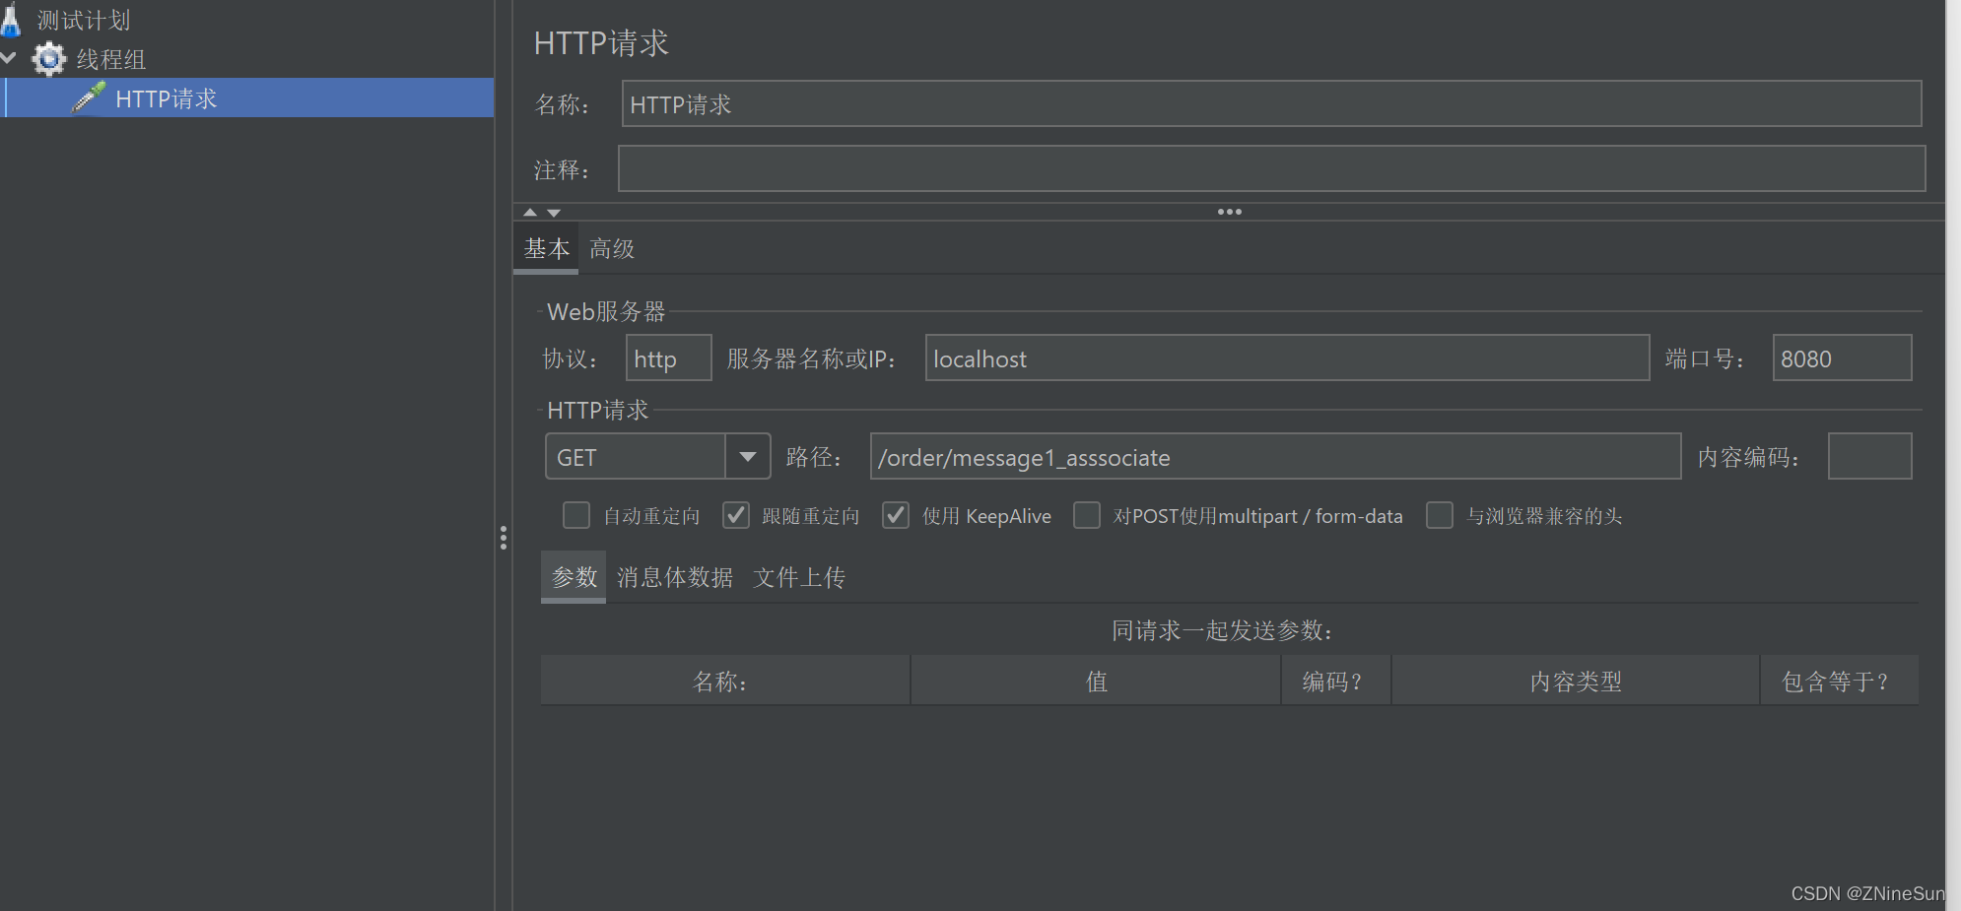Click the thread group gear icon
The width and height of the screenshot is (1961, 911).
48,59
